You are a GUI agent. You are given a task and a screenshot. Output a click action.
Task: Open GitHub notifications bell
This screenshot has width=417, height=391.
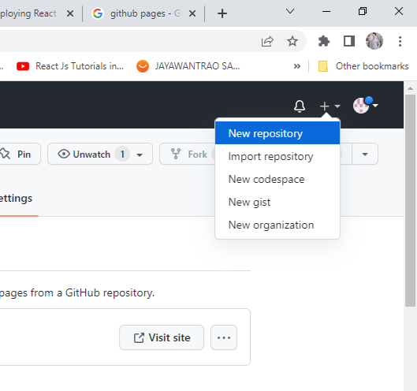[x=300, y=106]
